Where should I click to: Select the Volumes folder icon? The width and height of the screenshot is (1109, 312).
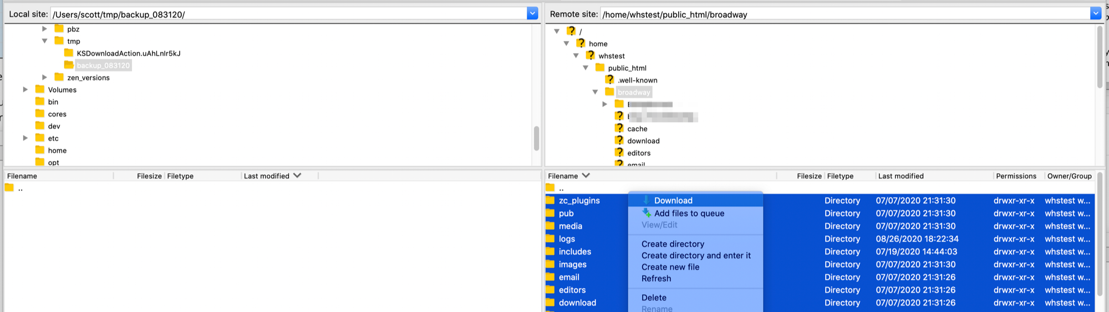[40, 89]
